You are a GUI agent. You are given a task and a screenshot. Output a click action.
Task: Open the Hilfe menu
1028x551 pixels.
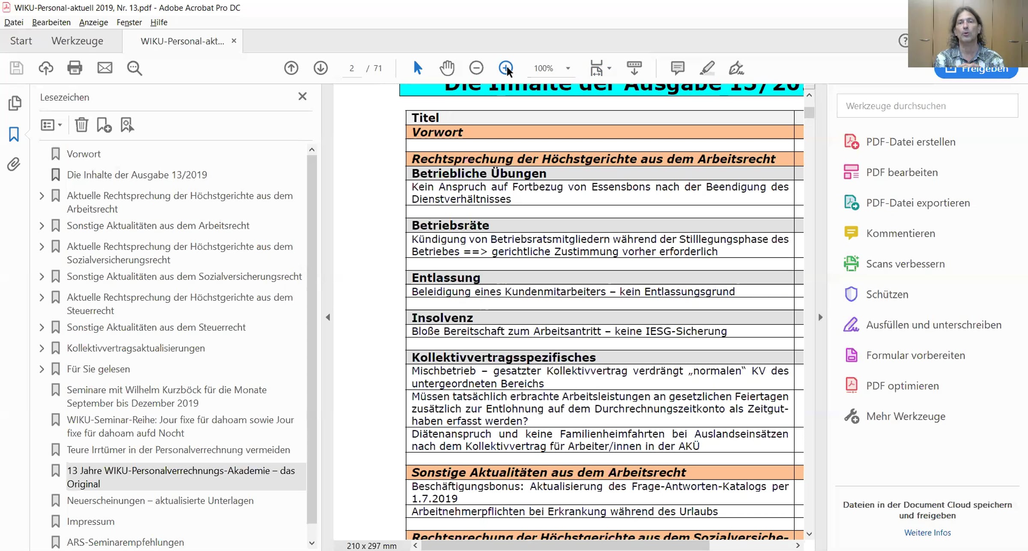(x=158, y=22)
